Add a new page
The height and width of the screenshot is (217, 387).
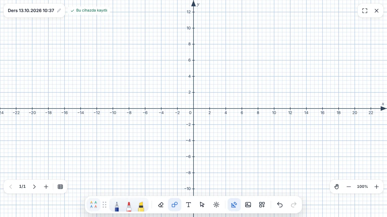(46, 187)
